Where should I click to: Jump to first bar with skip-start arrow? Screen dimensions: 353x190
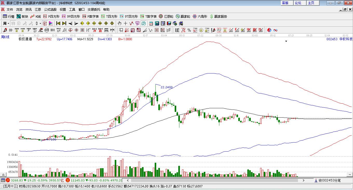[x=58, y=23]
